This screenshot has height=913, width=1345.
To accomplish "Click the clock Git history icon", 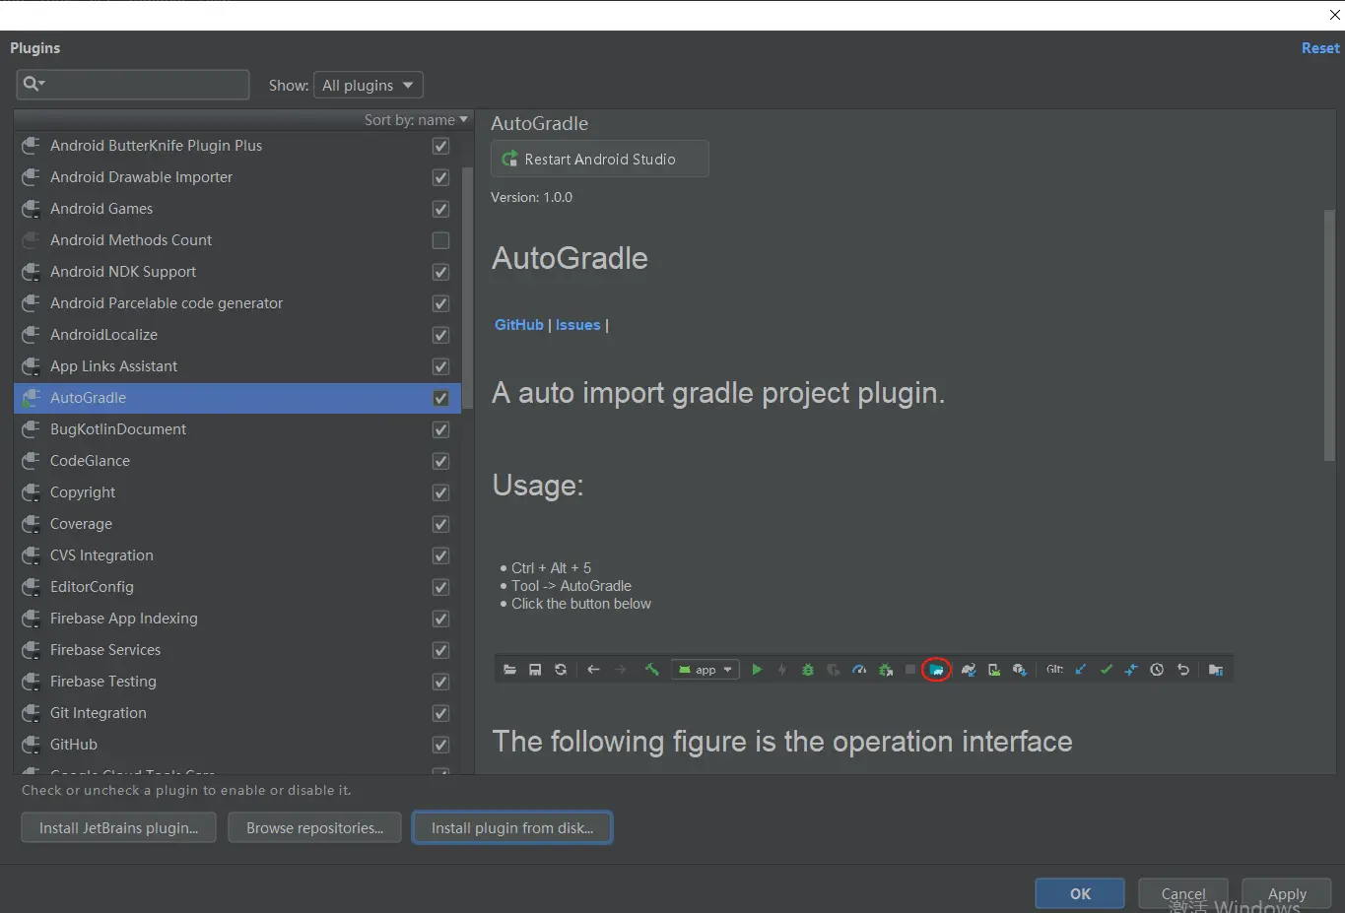I will (x=1157, y=670).
